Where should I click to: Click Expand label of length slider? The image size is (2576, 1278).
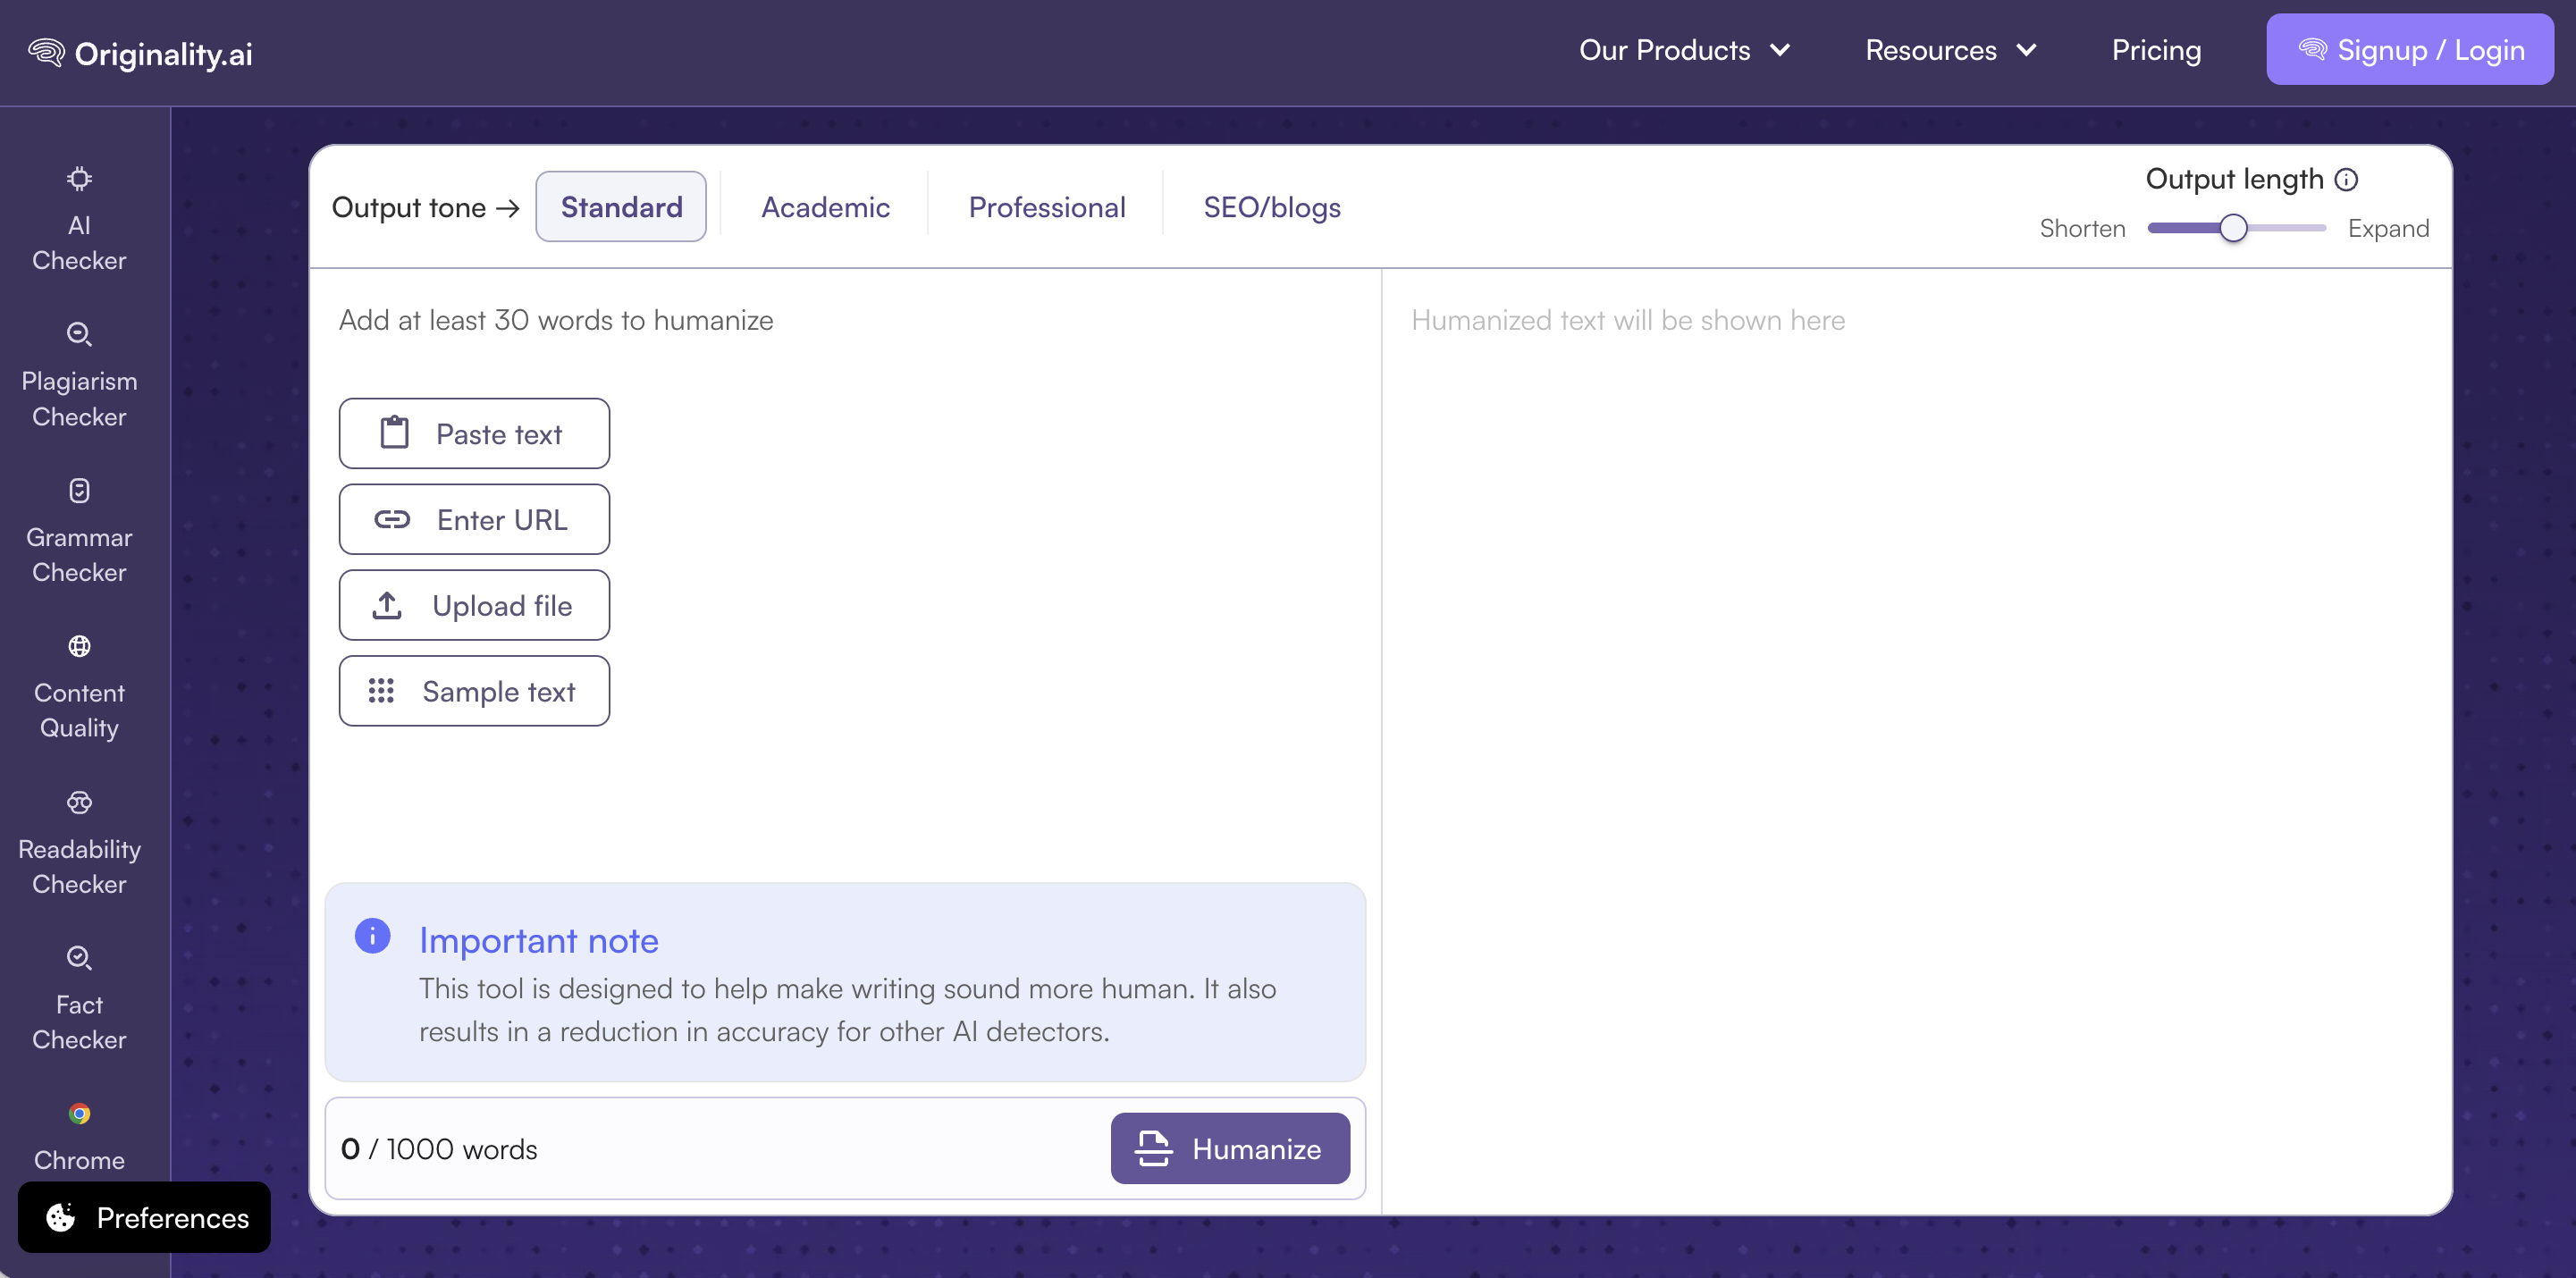point(2388,228)
